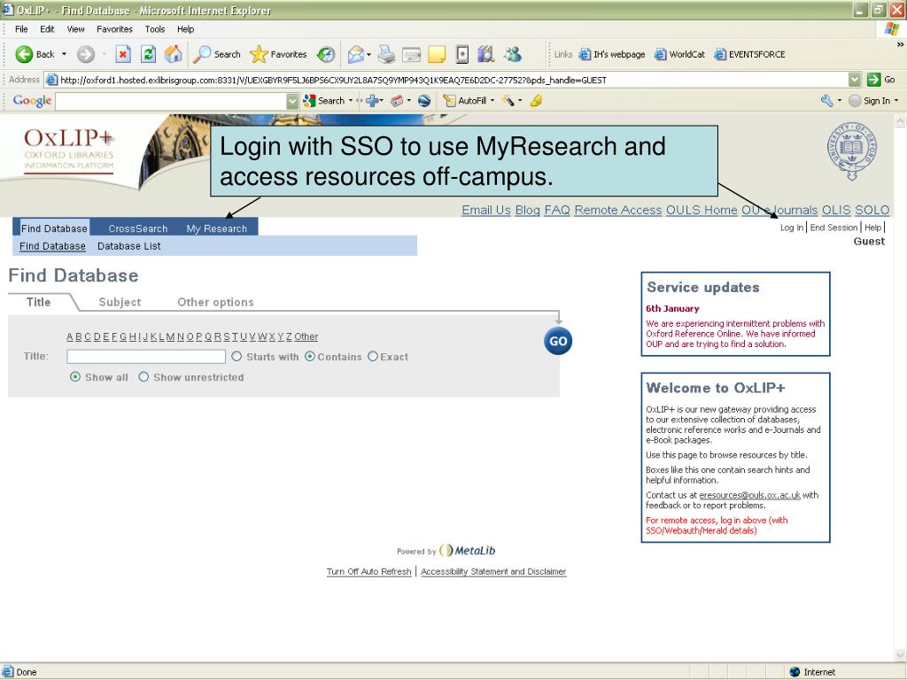
Task: Choose Show unrestricted radio option
Action: point(143,377)
